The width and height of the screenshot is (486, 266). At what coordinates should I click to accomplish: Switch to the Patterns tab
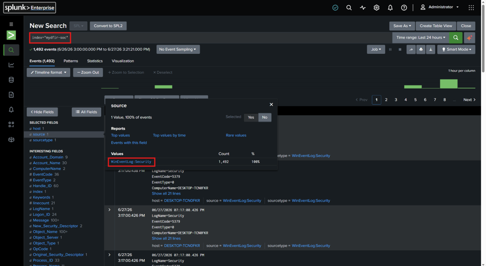point(71,61)
